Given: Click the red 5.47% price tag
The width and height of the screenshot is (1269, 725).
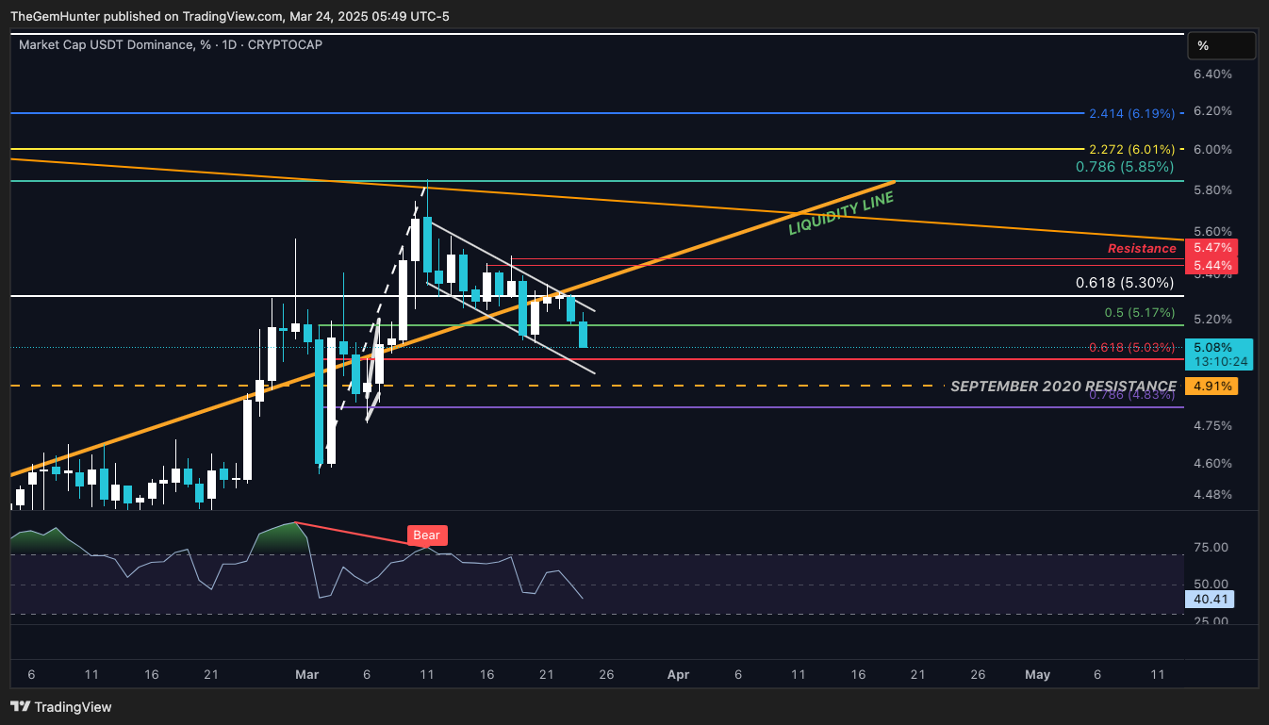Looking at the screenshot, I should coord(1211,248).
